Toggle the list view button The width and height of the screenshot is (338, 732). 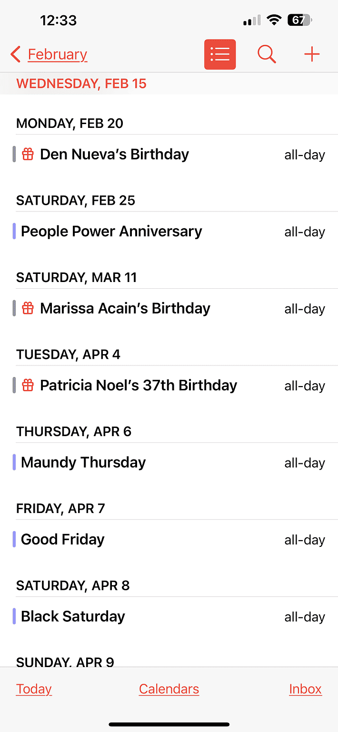coord(220,54)
